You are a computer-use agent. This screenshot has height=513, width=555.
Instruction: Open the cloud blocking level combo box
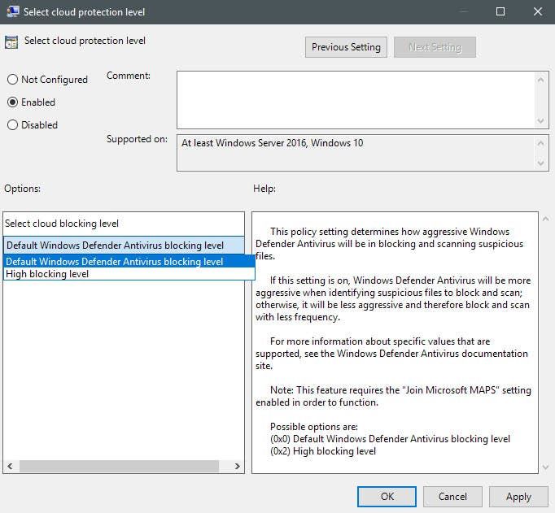click(x=124, y=245)
